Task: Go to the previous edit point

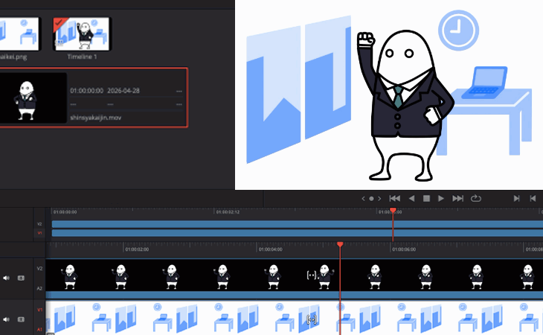Action: pos(533,199)
